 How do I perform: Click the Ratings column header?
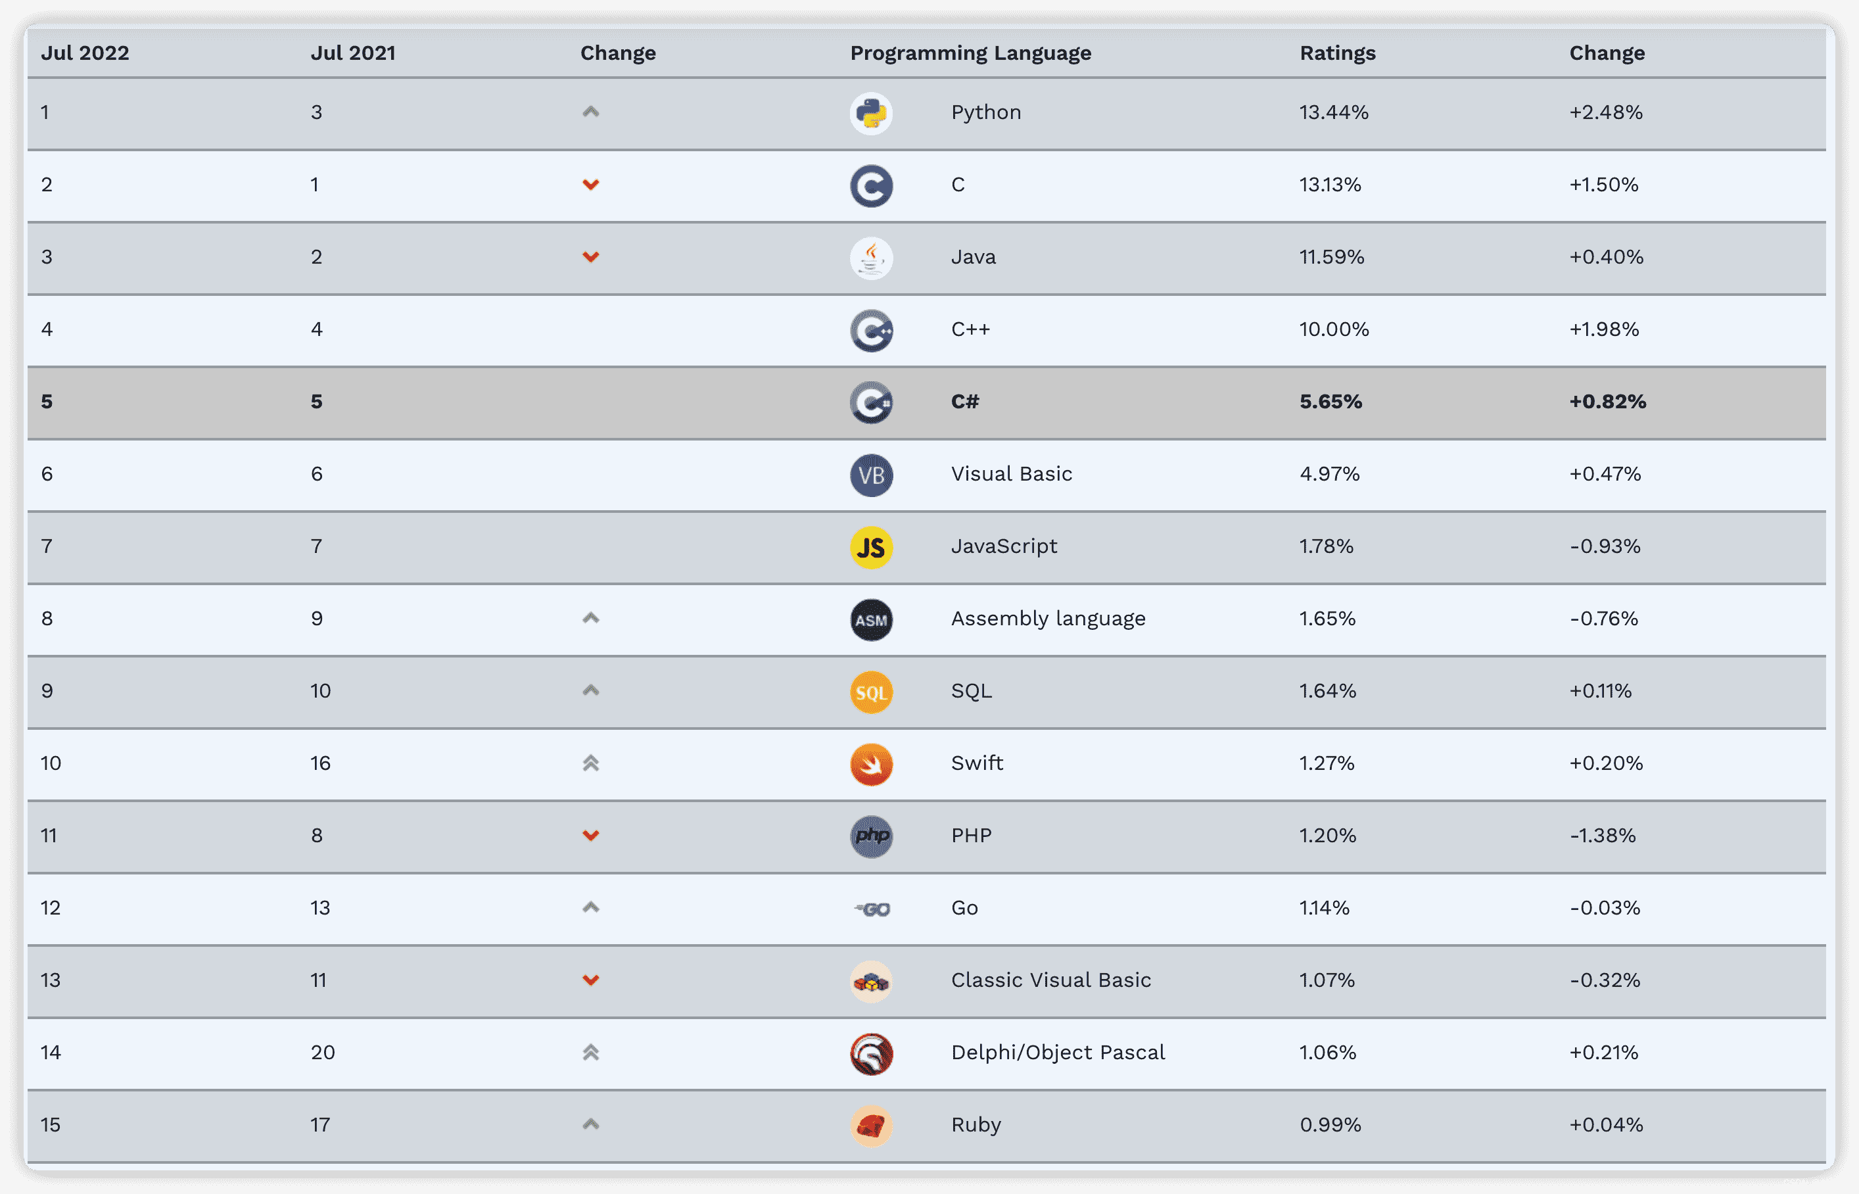[1337, 53]
